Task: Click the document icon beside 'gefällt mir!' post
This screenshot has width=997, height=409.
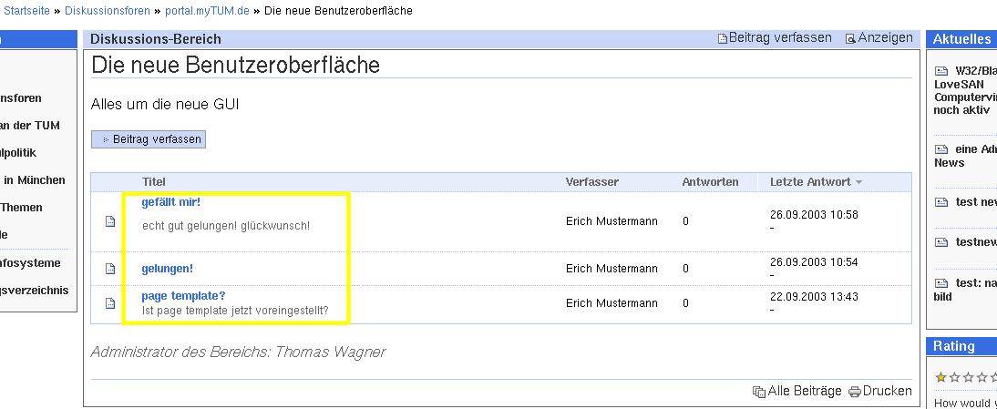Action: tap(110, 221)
